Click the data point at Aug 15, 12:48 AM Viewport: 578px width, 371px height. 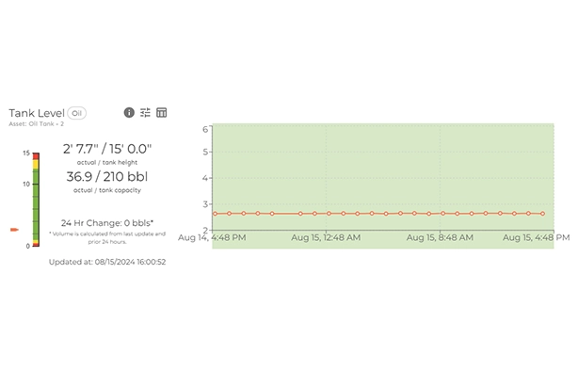[329, 214]
